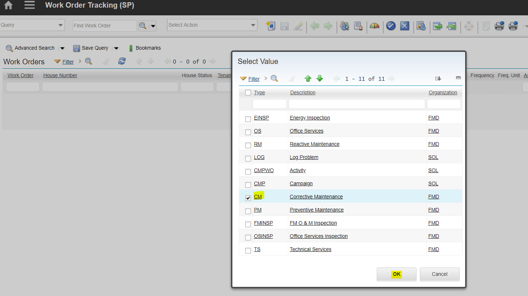Click the Home icon in the top bar
The image size is (528, 296).
8,5
